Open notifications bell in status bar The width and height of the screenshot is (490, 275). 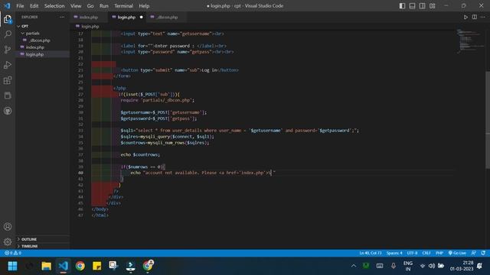point(483,253)
